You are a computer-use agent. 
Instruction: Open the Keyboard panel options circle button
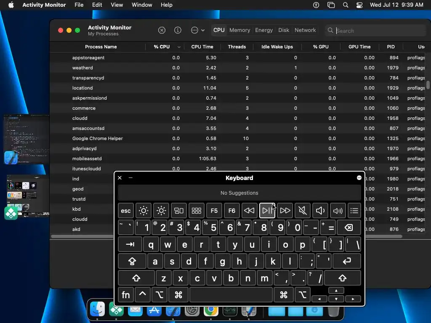click(359, 178)
